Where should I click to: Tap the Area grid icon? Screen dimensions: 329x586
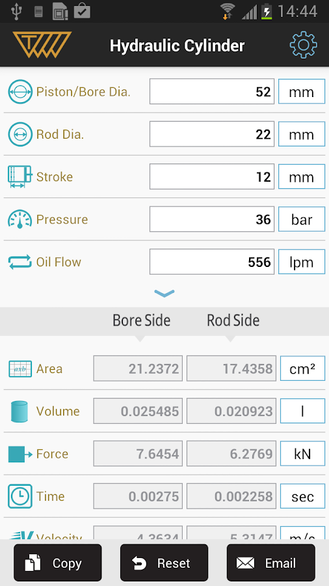click(20, 369)
